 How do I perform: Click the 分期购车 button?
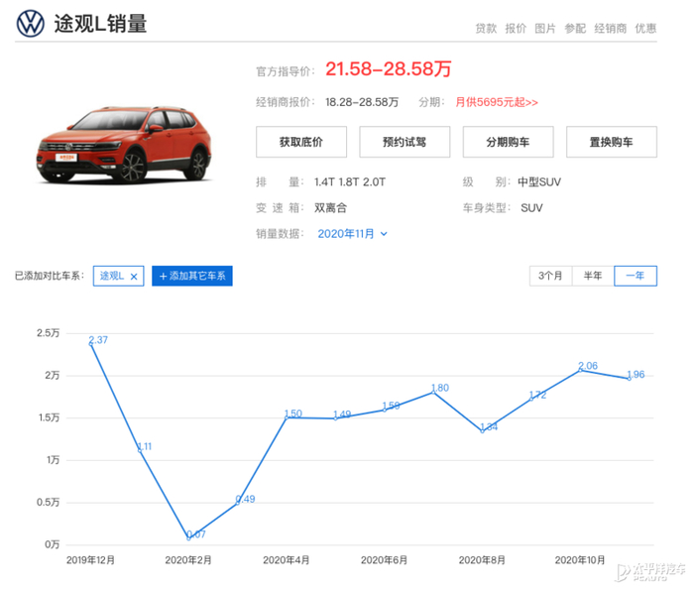[508, 142]
